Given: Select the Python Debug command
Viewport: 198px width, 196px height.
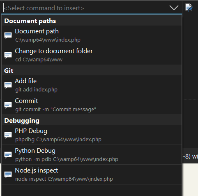Looking at the screenshot, I should pyautogui.click(x=92, y=155).
